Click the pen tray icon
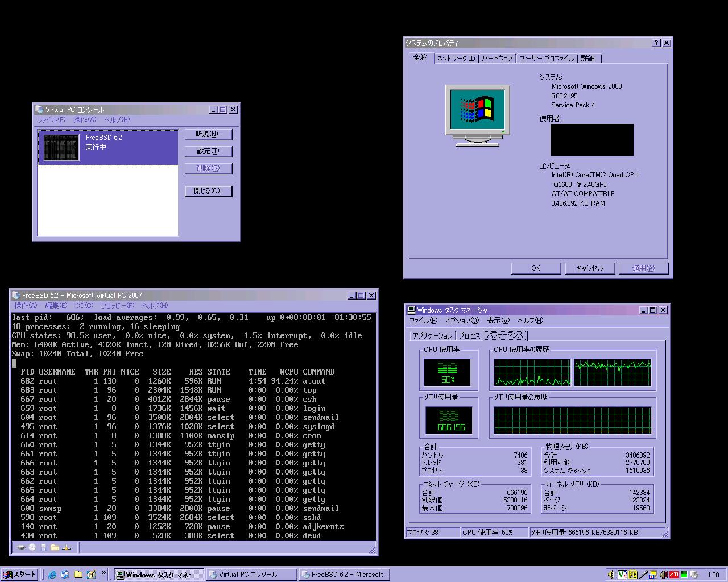 click(x=643, y=575)
